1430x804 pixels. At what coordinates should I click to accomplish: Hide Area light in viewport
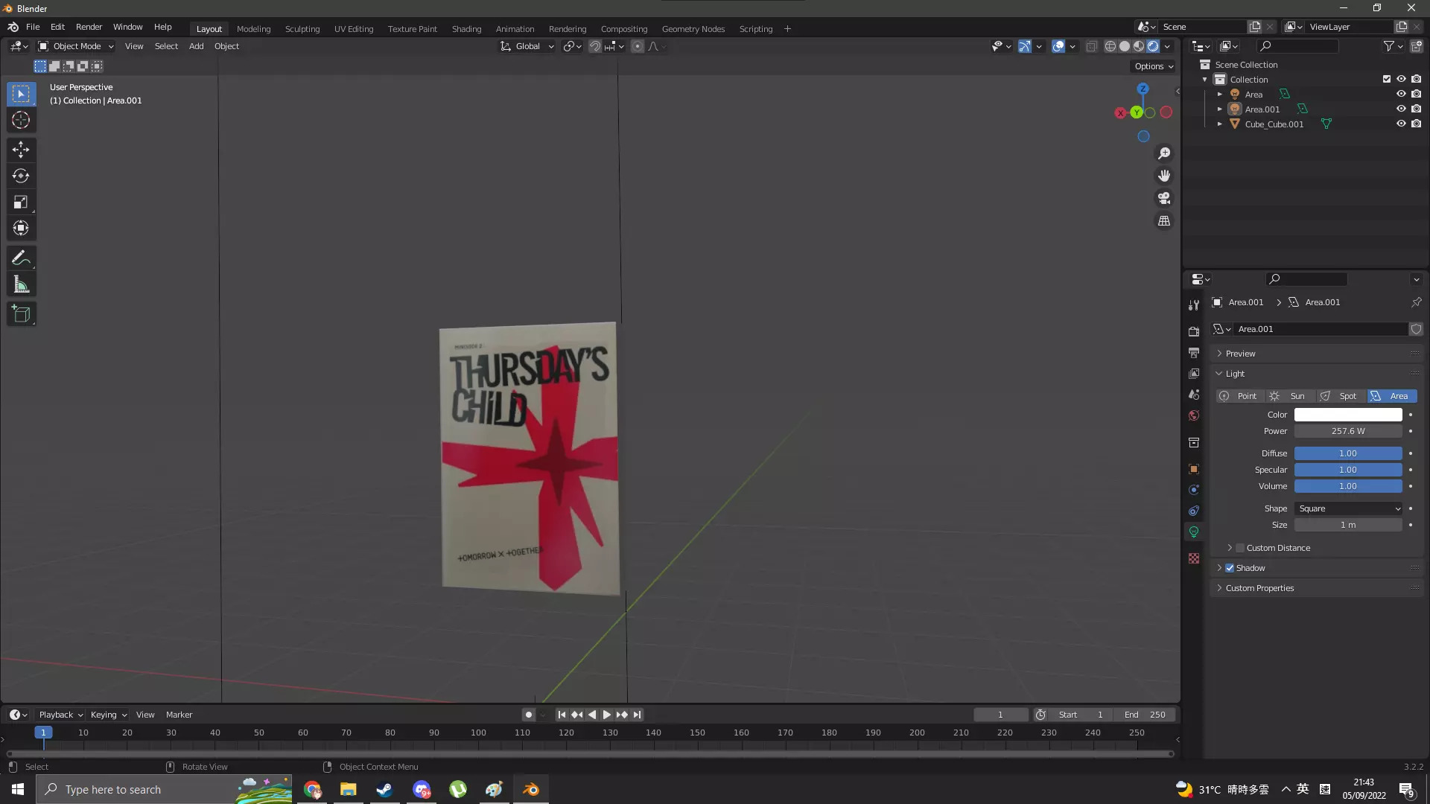pos(1401,94)
